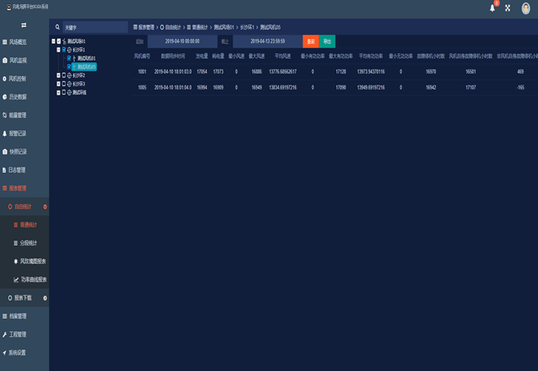Click the green 导出 export button
Image resolution: width=538 pixels, height=371 pixels.
[327, 41]
